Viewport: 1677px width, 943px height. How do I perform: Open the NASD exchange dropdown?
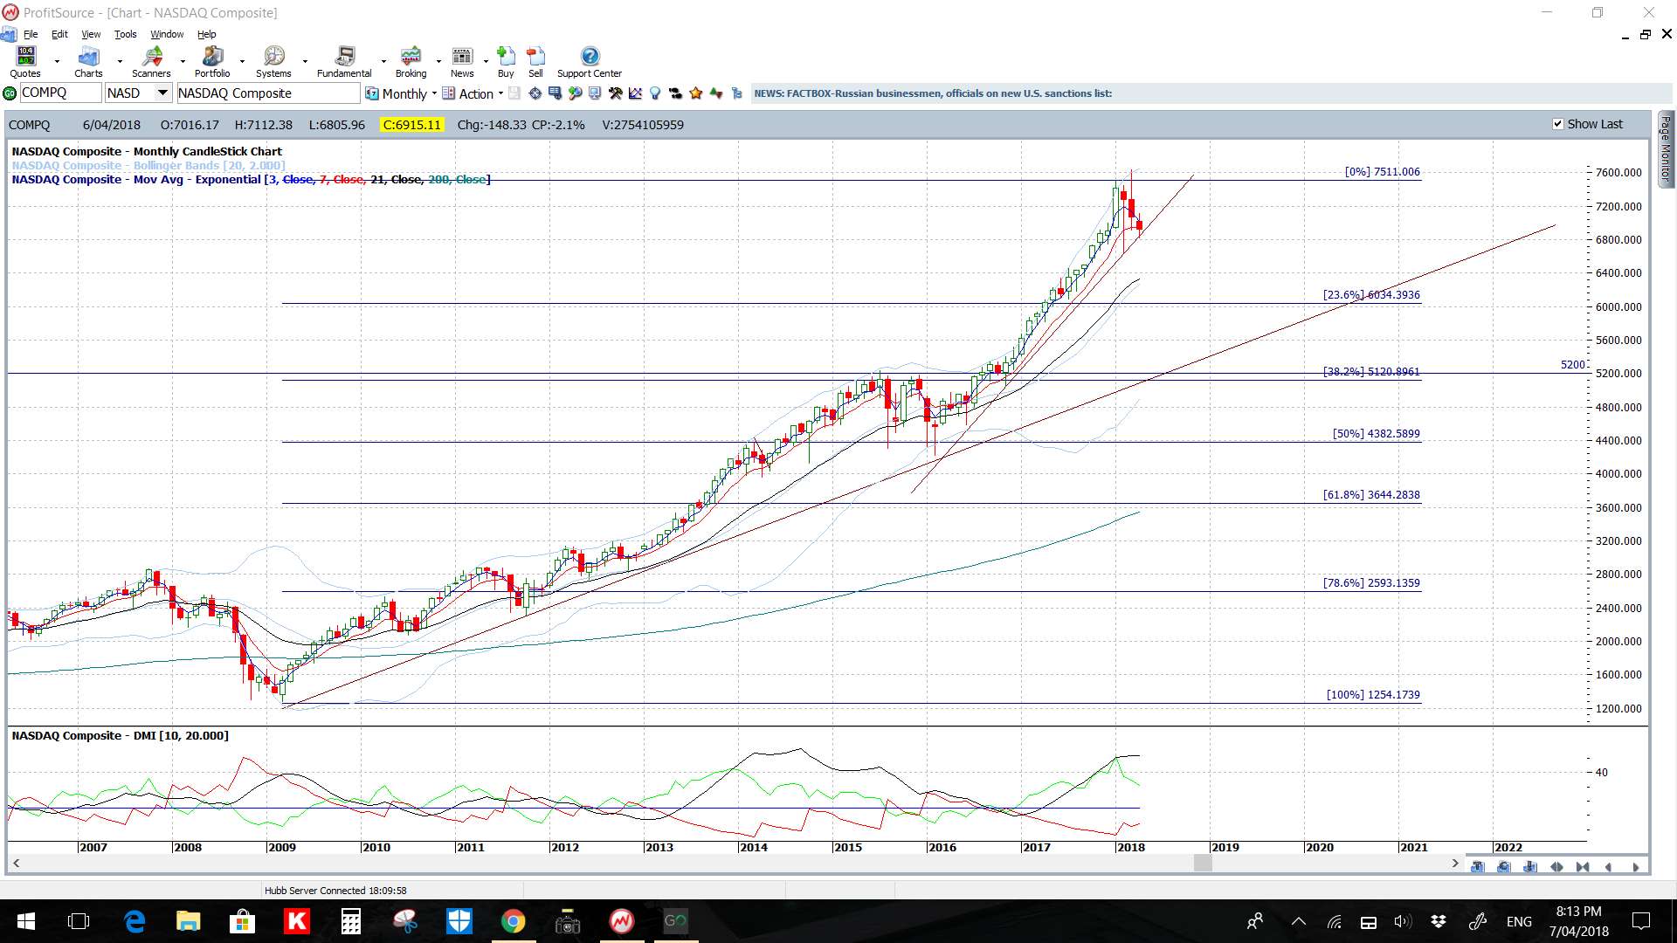pos(162,93)
